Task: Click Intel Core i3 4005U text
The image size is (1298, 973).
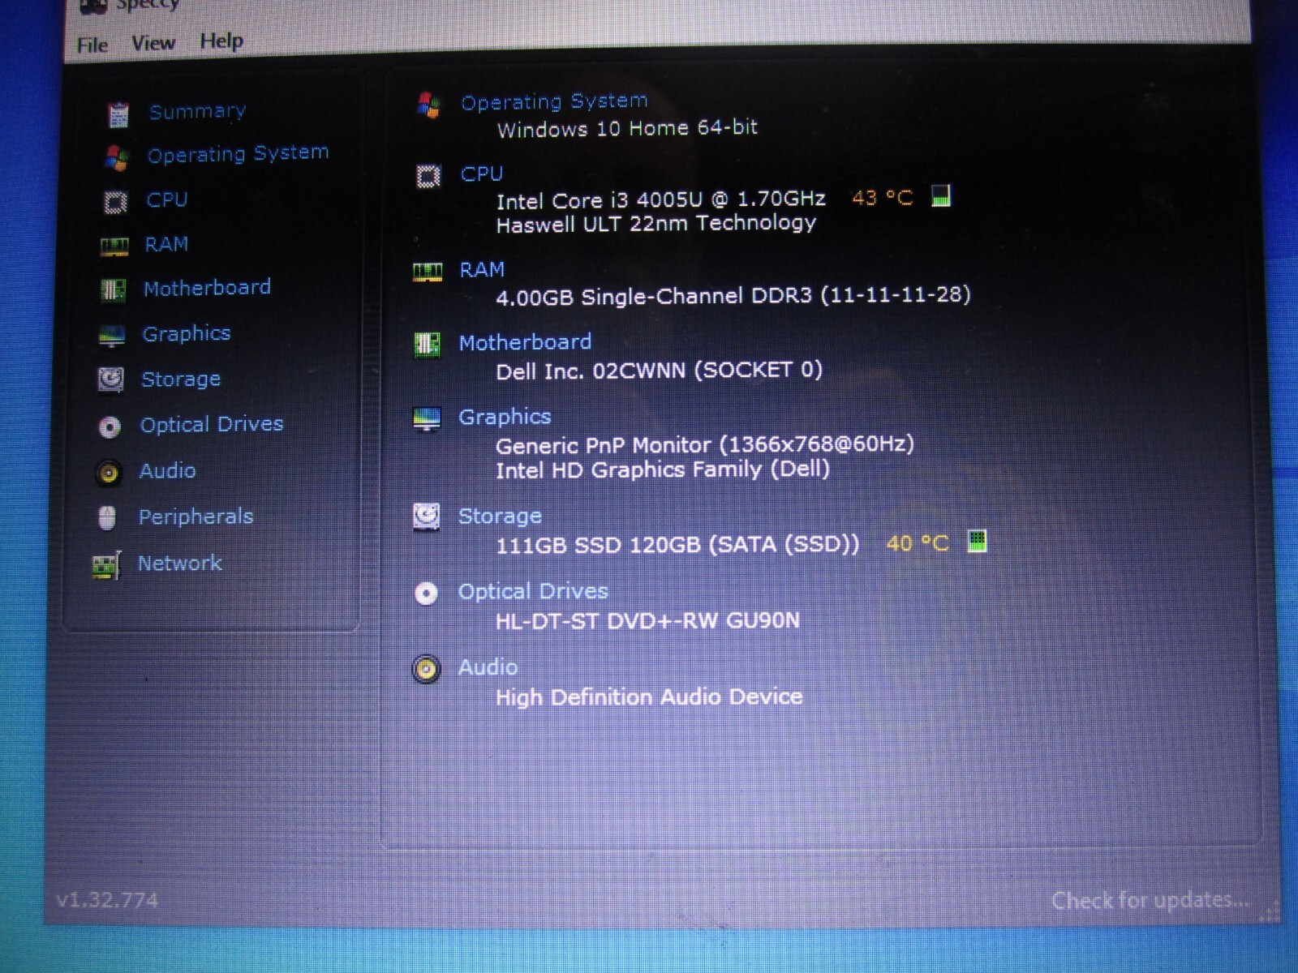Action: pos(661,199)
